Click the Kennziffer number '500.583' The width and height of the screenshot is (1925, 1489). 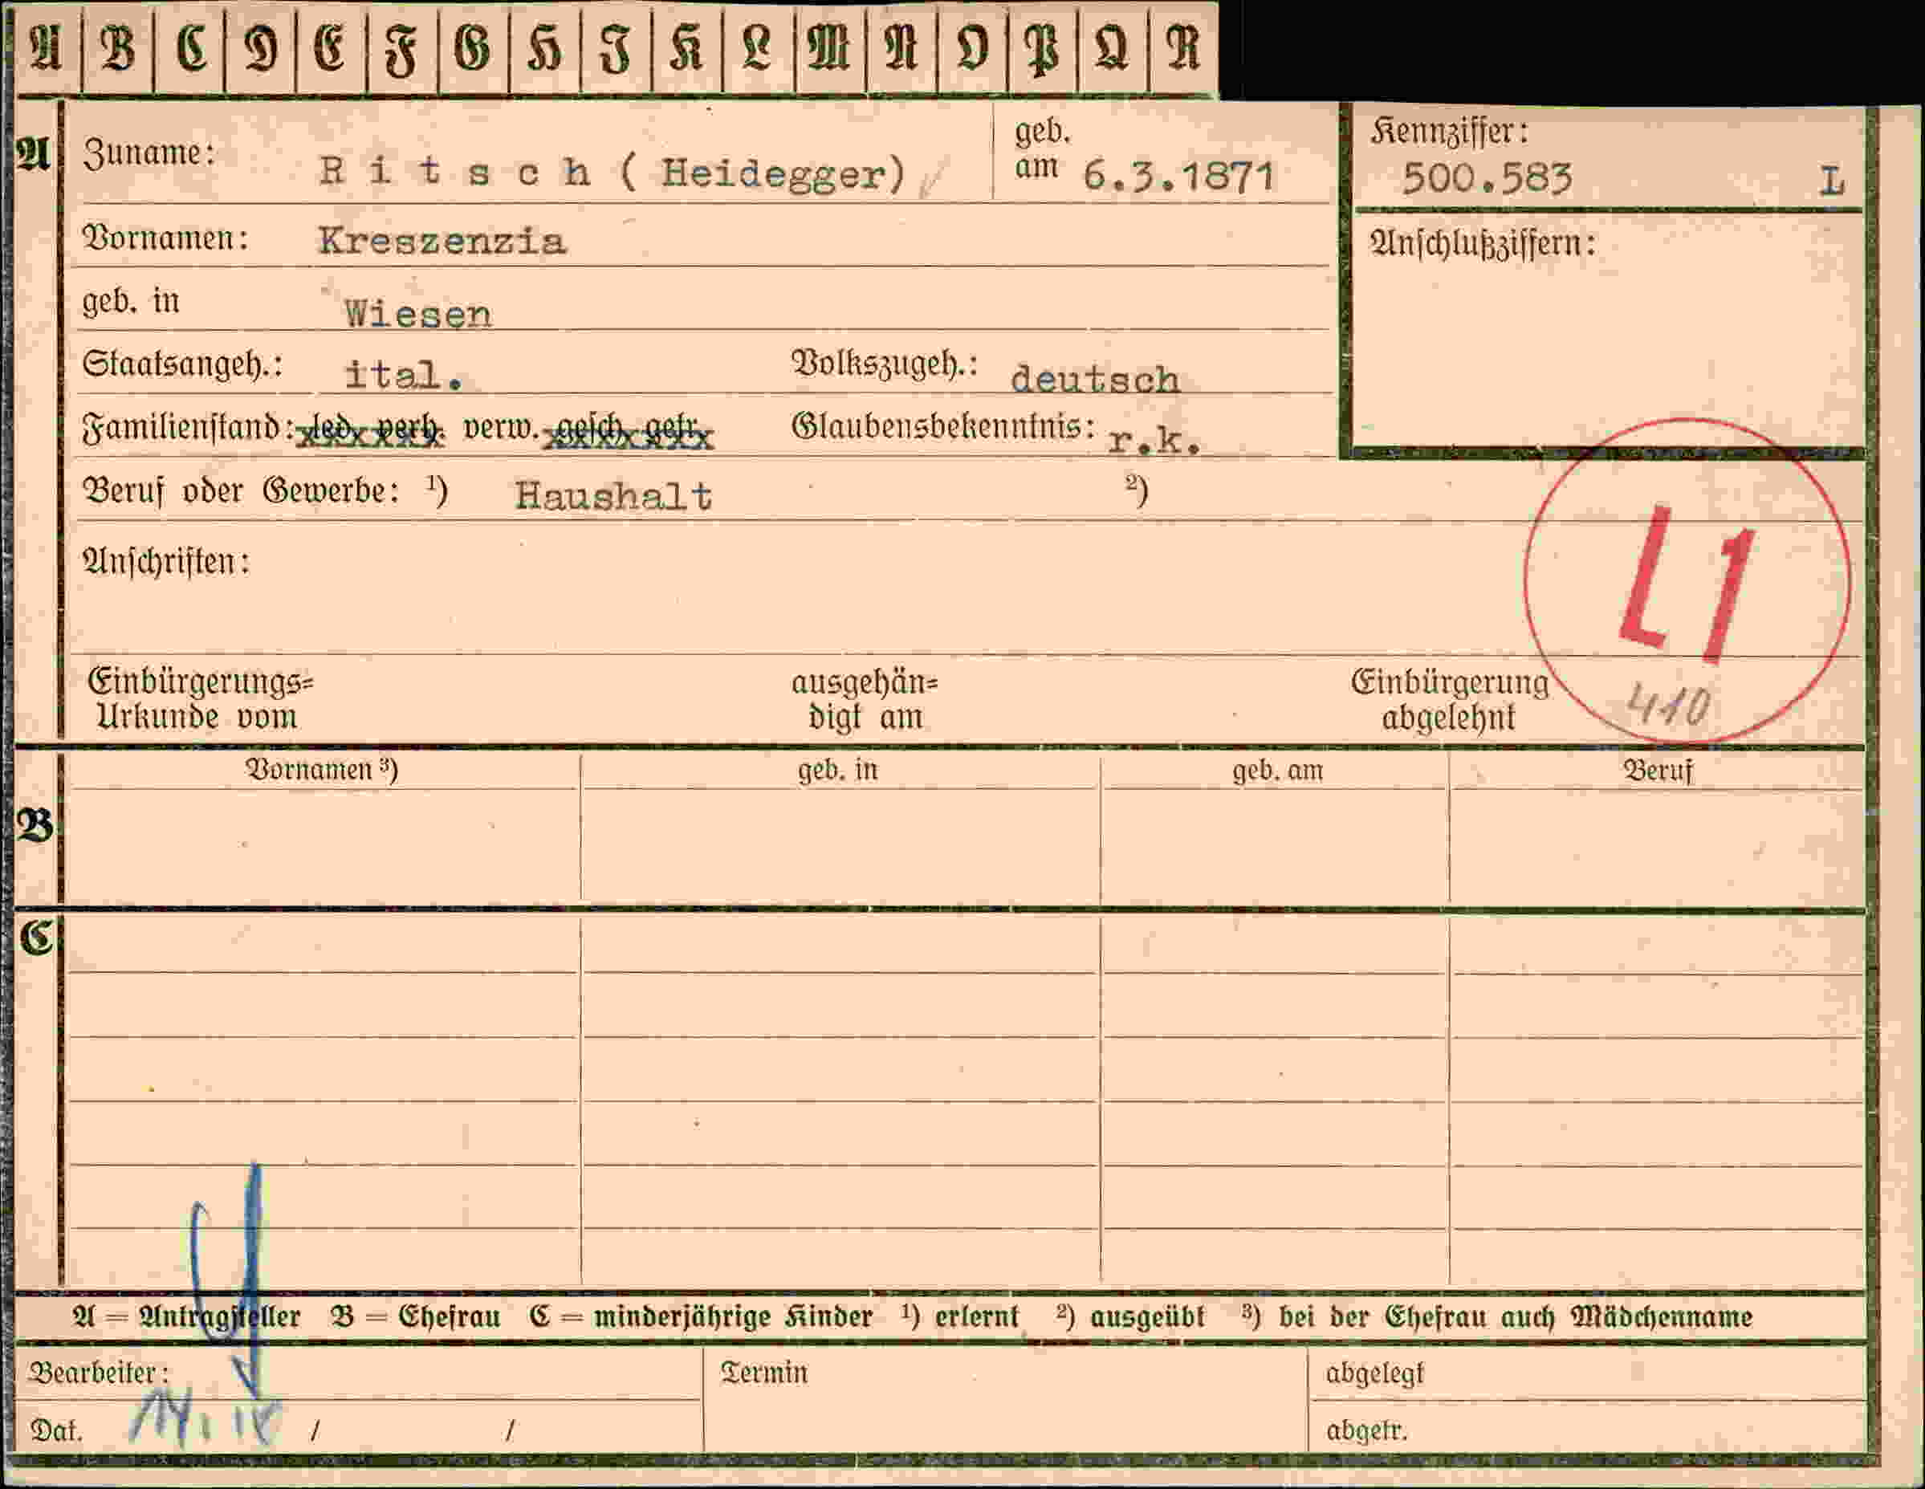1487,178
